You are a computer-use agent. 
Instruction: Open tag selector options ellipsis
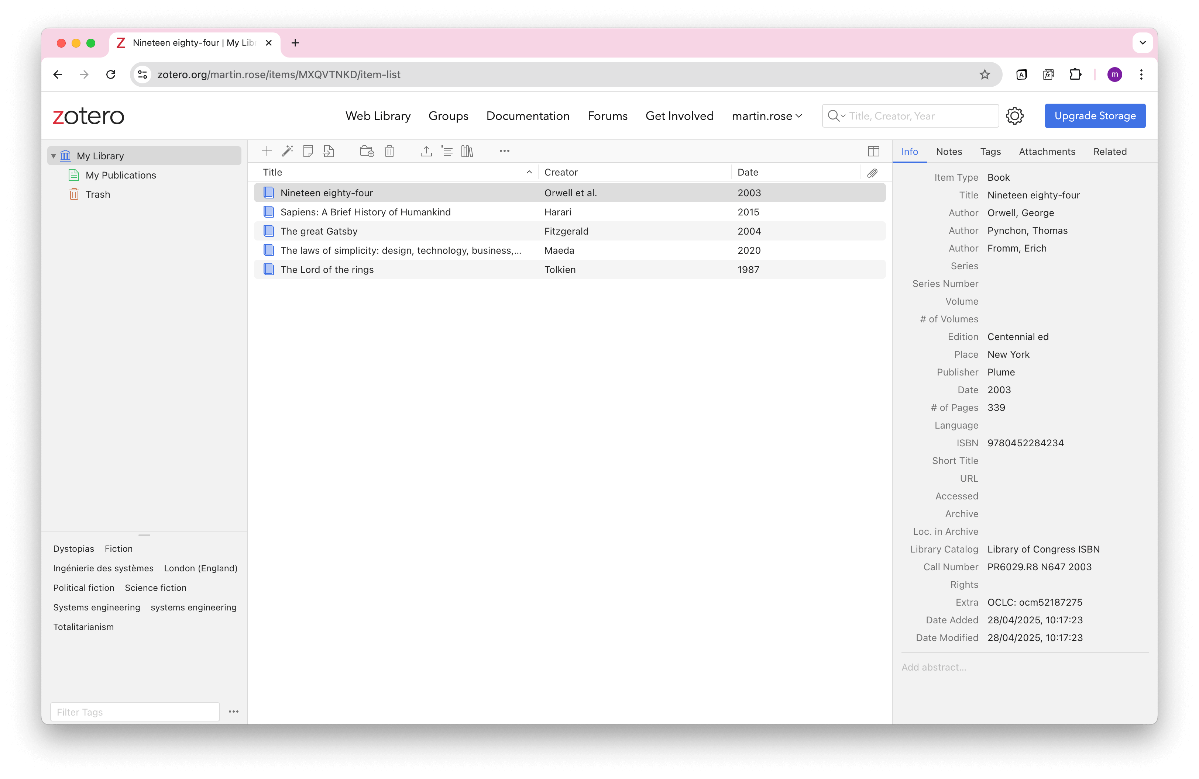click(x=234, y=712)
